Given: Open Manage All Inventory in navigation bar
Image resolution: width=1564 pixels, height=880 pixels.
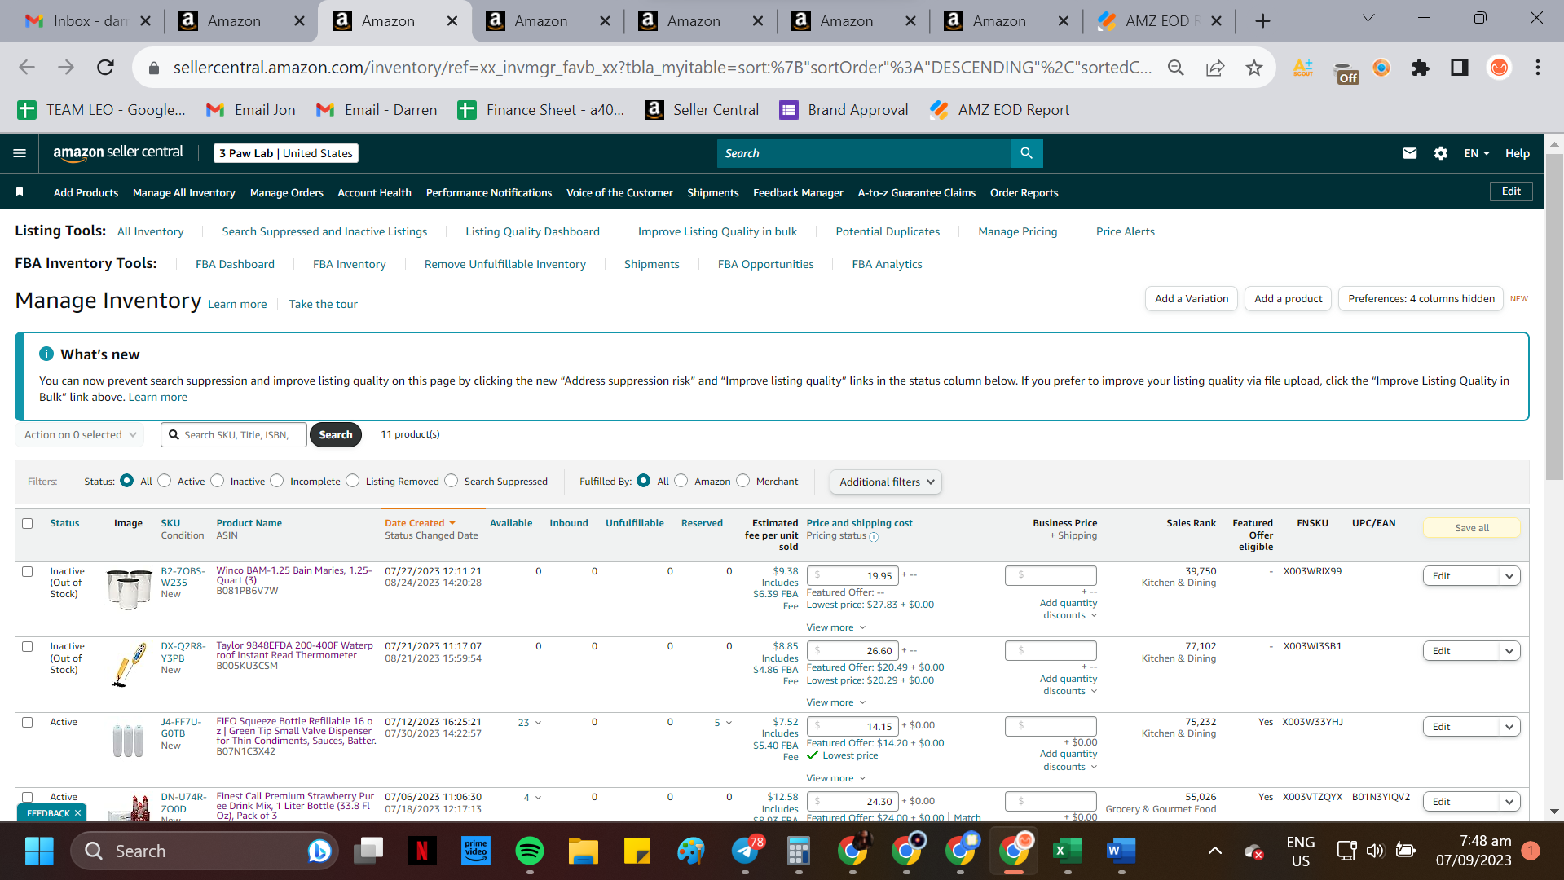Looking at the screenshot, I should coord(184,193).
